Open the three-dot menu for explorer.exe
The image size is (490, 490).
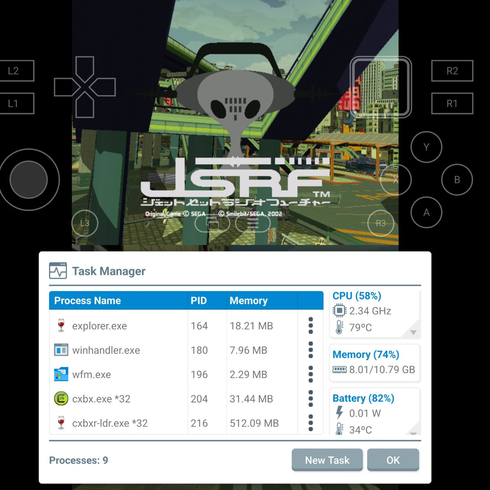click(311, 325)
